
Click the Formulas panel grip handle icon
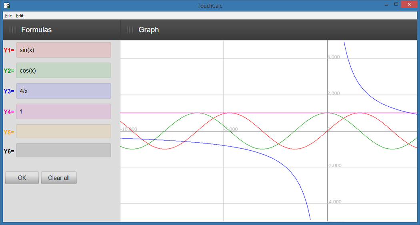pyautogui.click(x=12, y=30)
